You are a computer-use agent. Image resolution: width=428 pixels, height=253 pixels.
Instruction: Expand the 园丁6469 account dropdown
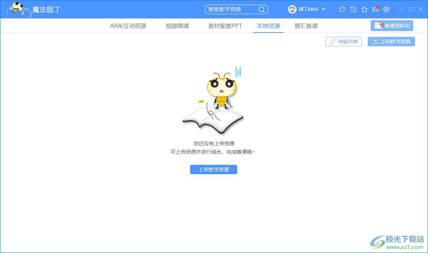323,9
